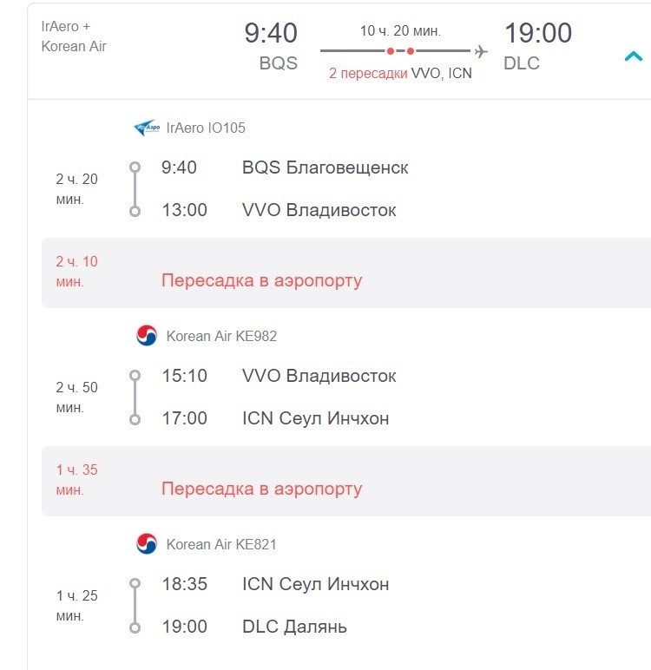Click the arrival circle marker for Далянь
The image size is (651, 670).
(135, 627)
